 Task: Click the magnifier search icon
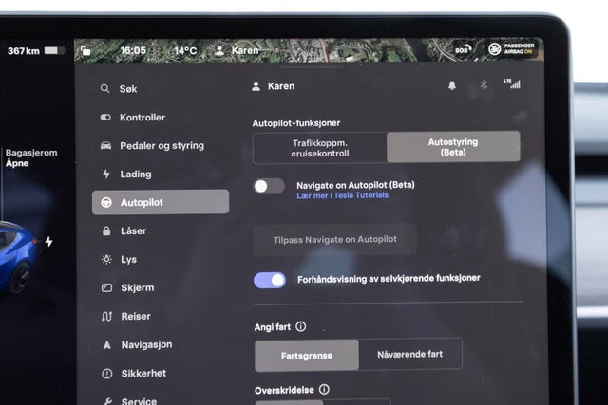pos(104,88)
